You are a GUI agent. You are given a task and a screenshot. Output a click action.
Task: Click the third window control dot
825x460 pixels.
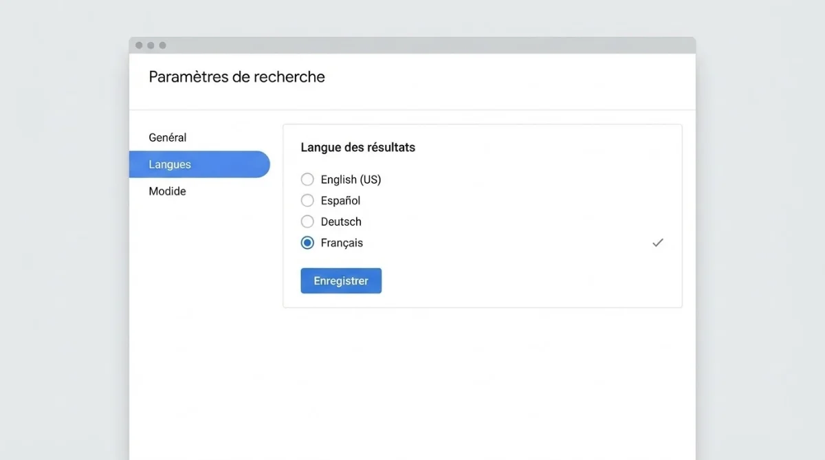[x=162, y=45]
